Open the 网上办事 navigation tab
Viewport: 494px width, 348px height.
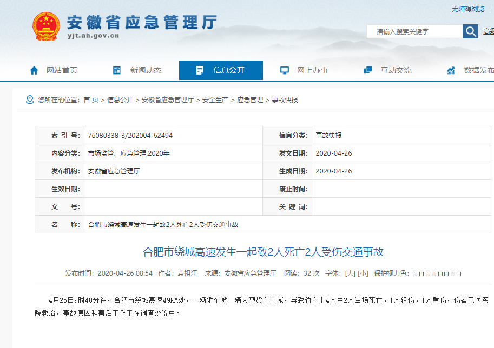(304, 70)
